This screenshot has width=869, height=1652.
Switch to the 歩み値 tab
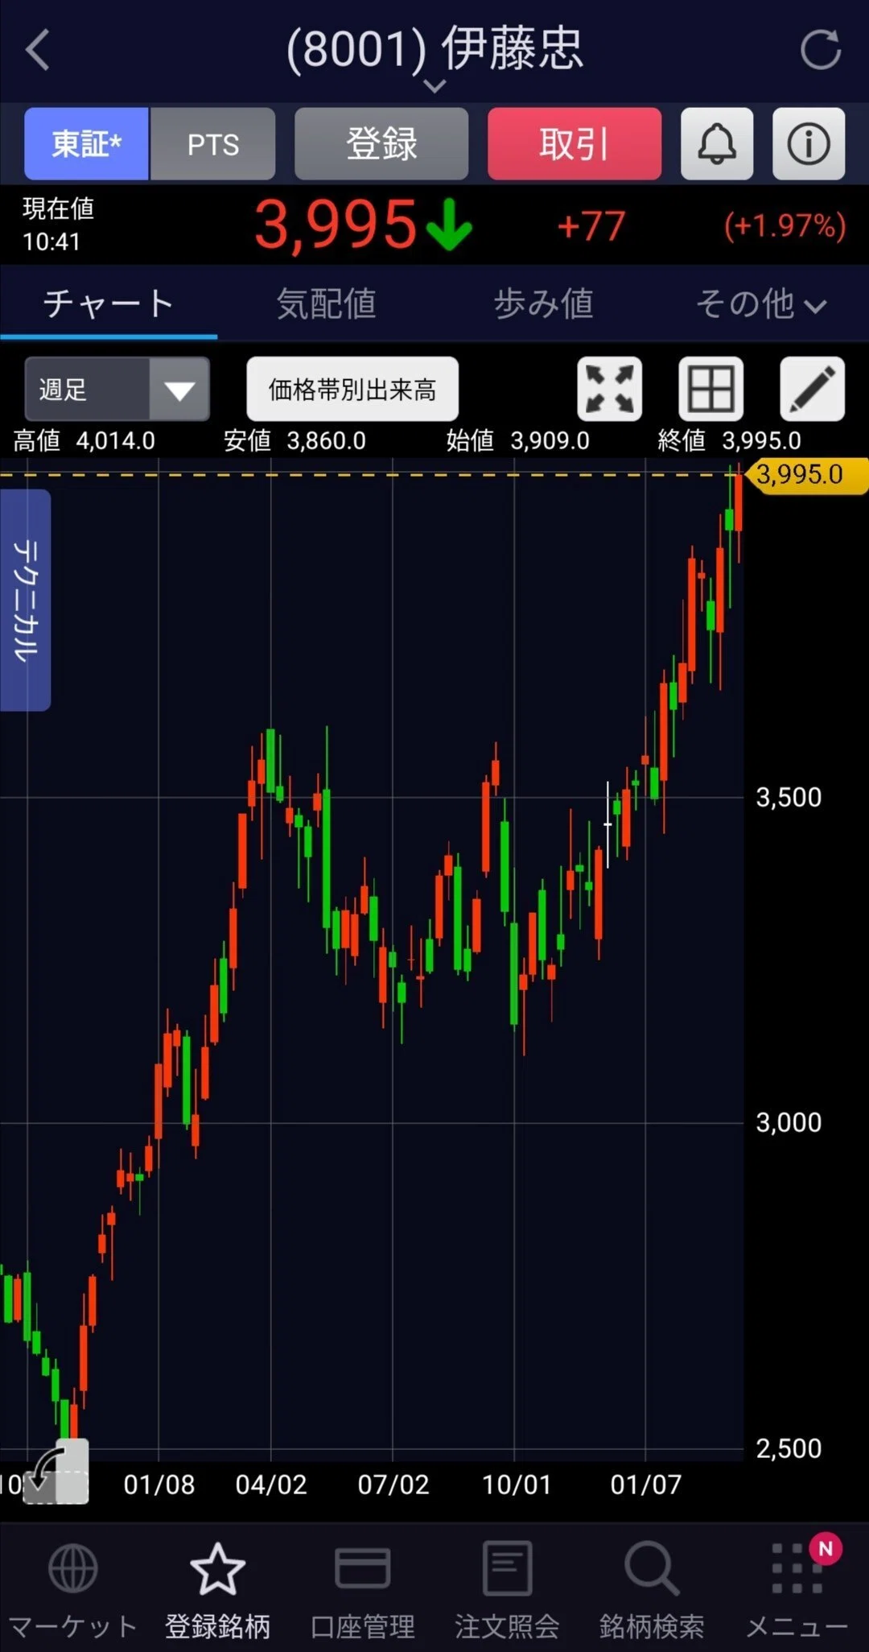click(543, 304)
